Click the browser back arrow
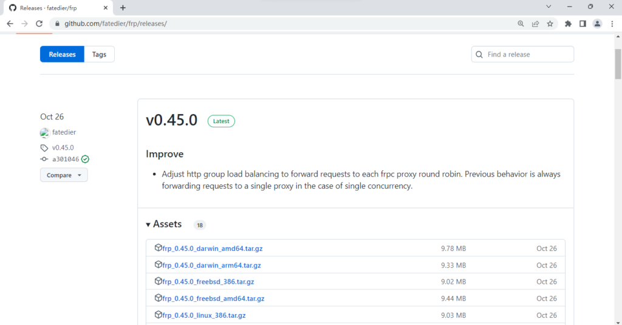This screenshot has height=325, width=622. [x=10, y=24]
